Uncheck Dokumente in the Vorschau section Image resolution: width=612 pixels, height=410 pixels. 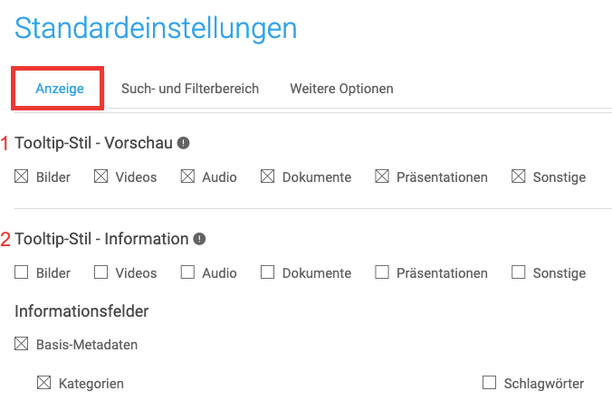coord(267,176)
